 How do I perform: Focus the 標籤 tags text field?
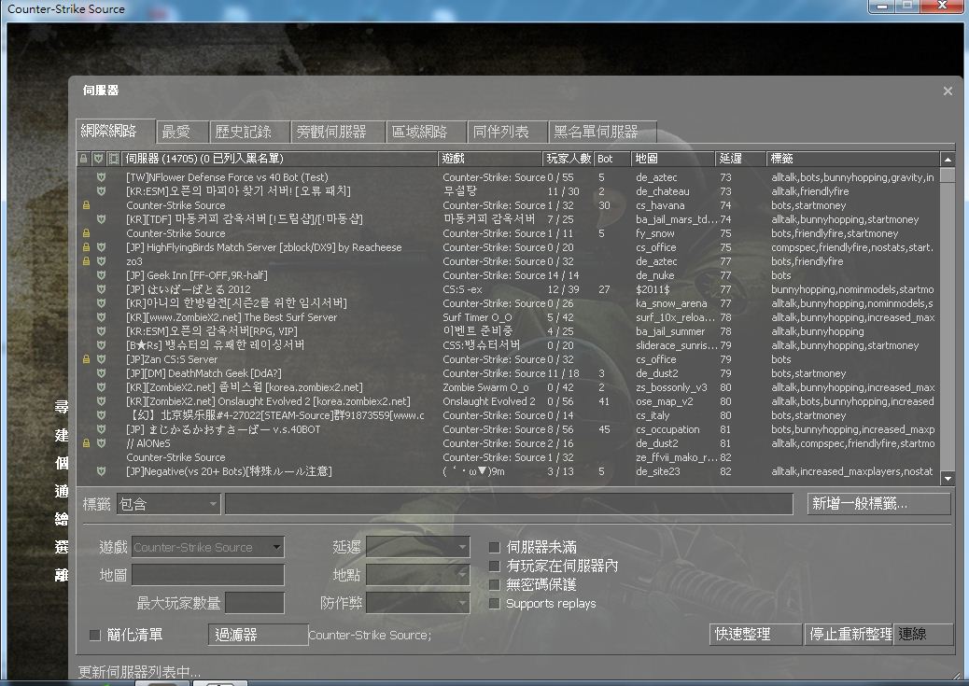click(509, 504)
